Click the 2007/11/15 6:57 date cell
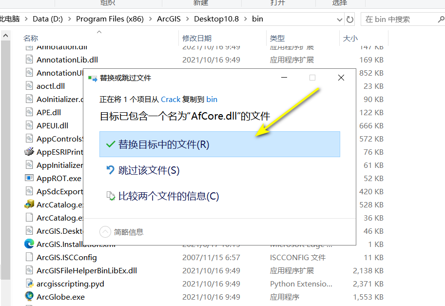 click(x=211, y=257)
